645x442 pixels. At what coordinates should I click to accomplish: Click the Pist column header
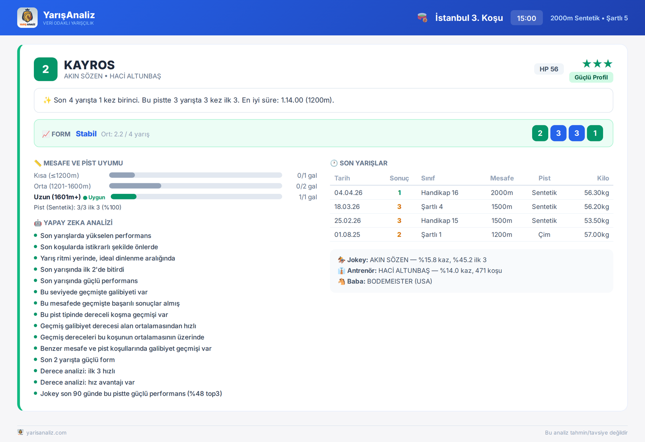(544, 178)
